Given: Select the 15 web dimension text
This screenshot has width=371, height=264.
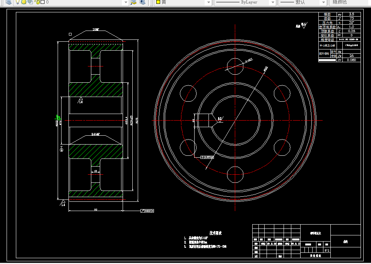Looking at the screenshot, I should pos(95,171).
